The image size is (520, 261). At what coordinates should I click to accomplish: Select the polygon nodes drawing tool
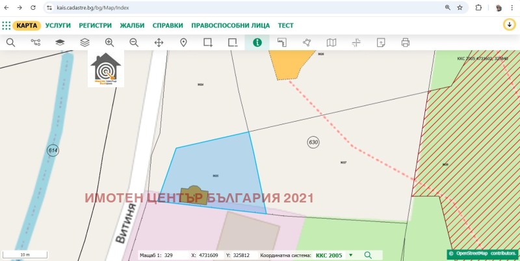307,42
